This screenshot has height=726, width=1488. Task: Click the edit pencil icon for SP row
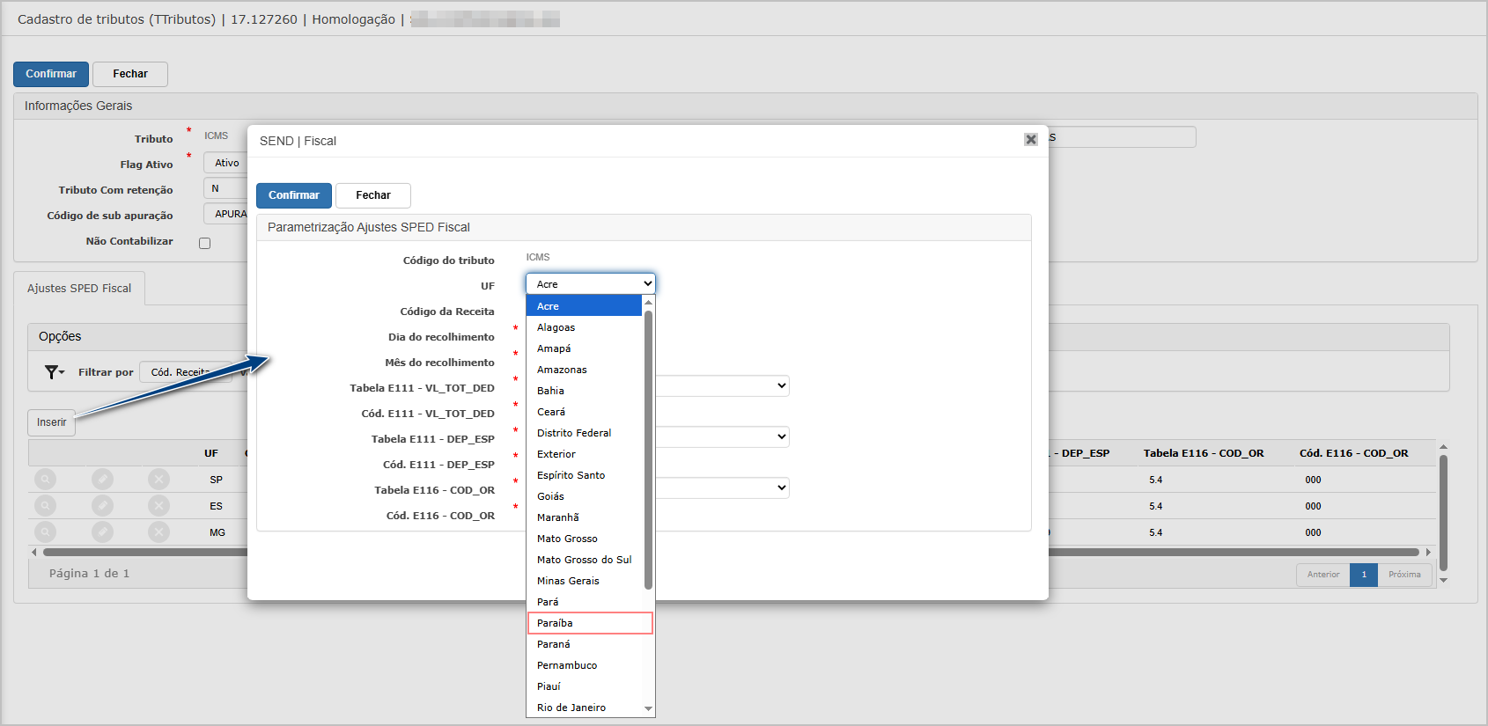tap(102, 480)
